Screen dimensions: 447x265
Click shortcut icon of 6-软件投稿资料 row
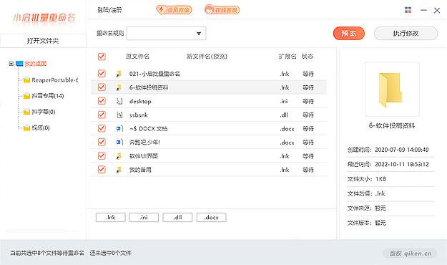pos(119,87)
